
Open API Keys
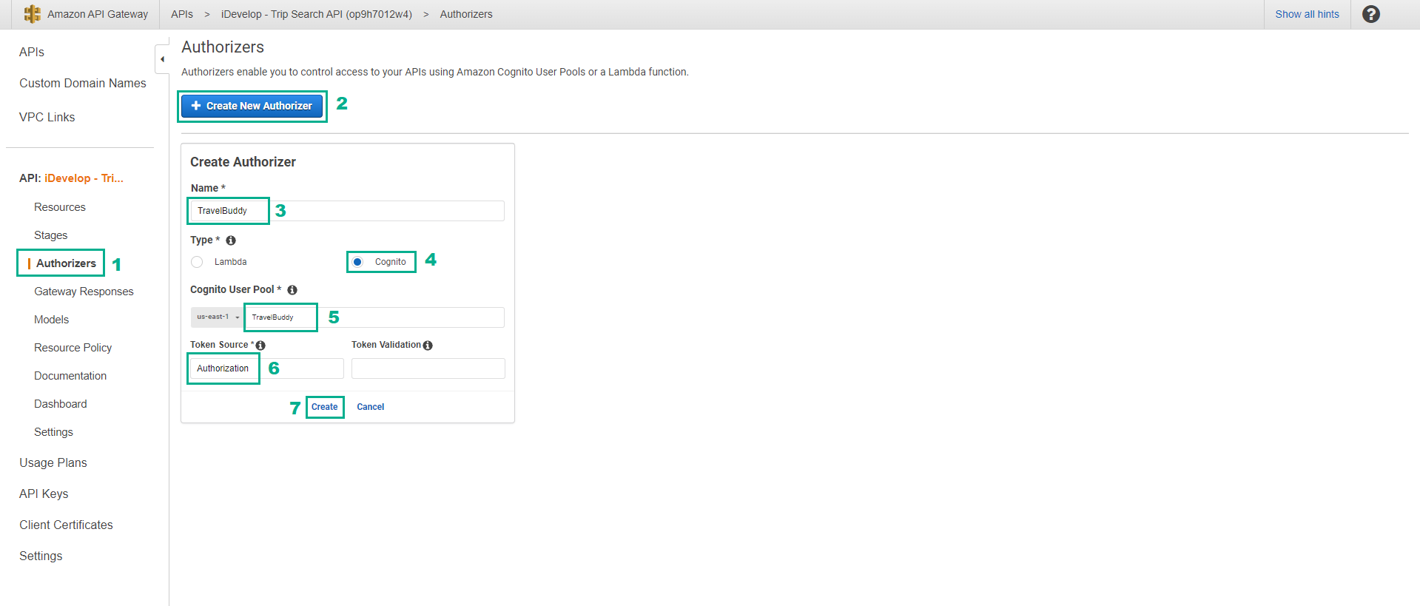[x=44, y=494]
